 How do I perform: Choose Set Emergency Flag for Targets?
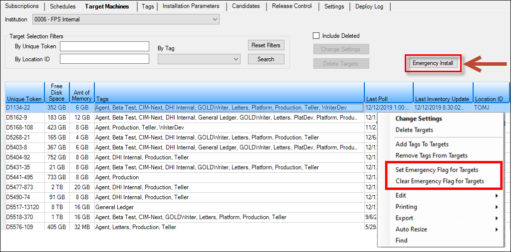pyautogui.click(x=437, y=170)
